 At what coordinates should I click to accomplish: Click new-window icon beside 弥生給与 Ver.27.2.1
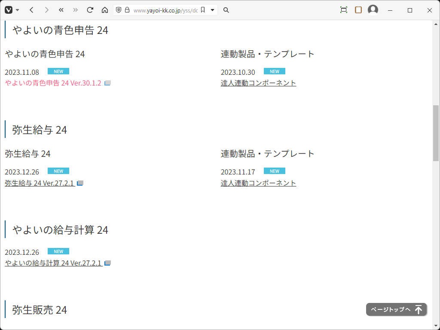(80, 183)
